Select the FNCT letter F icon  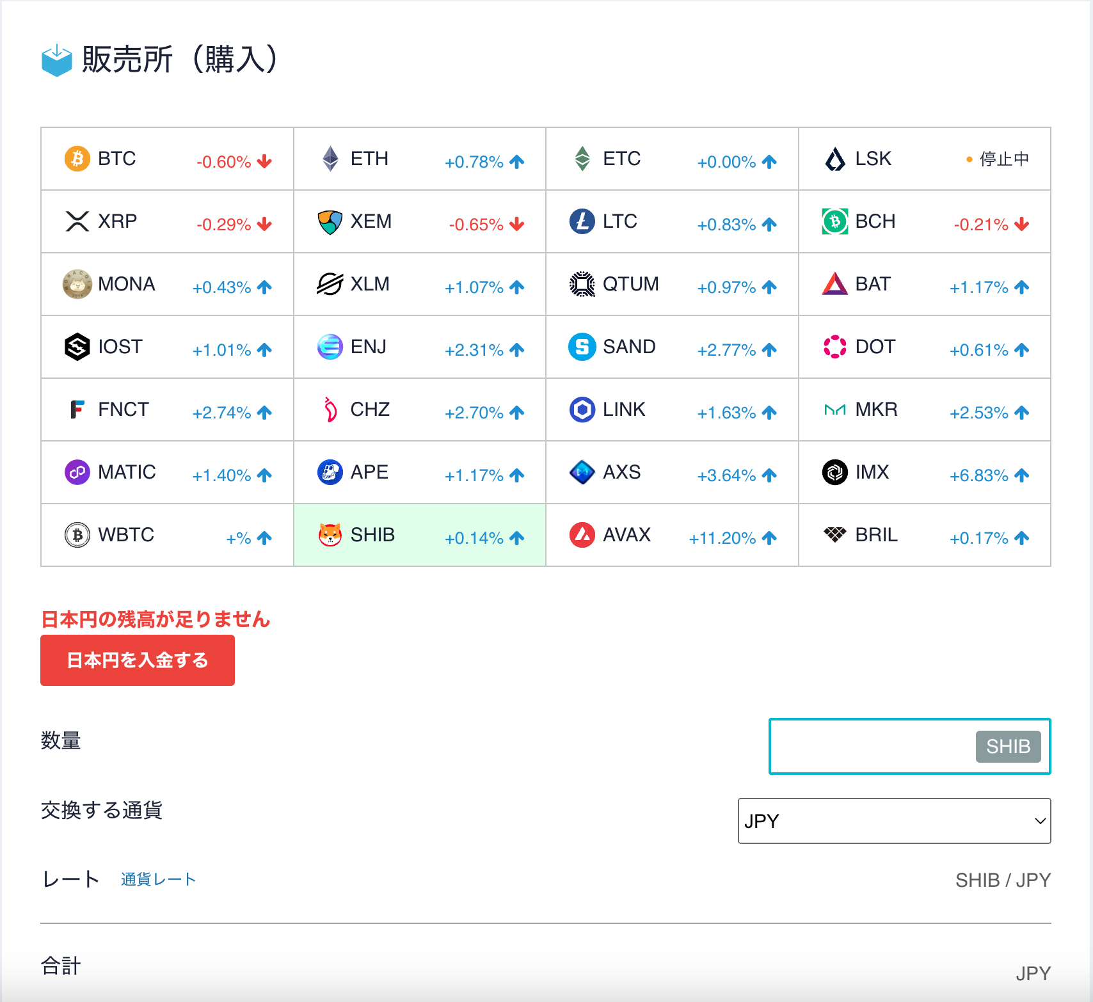coord(77,410)
